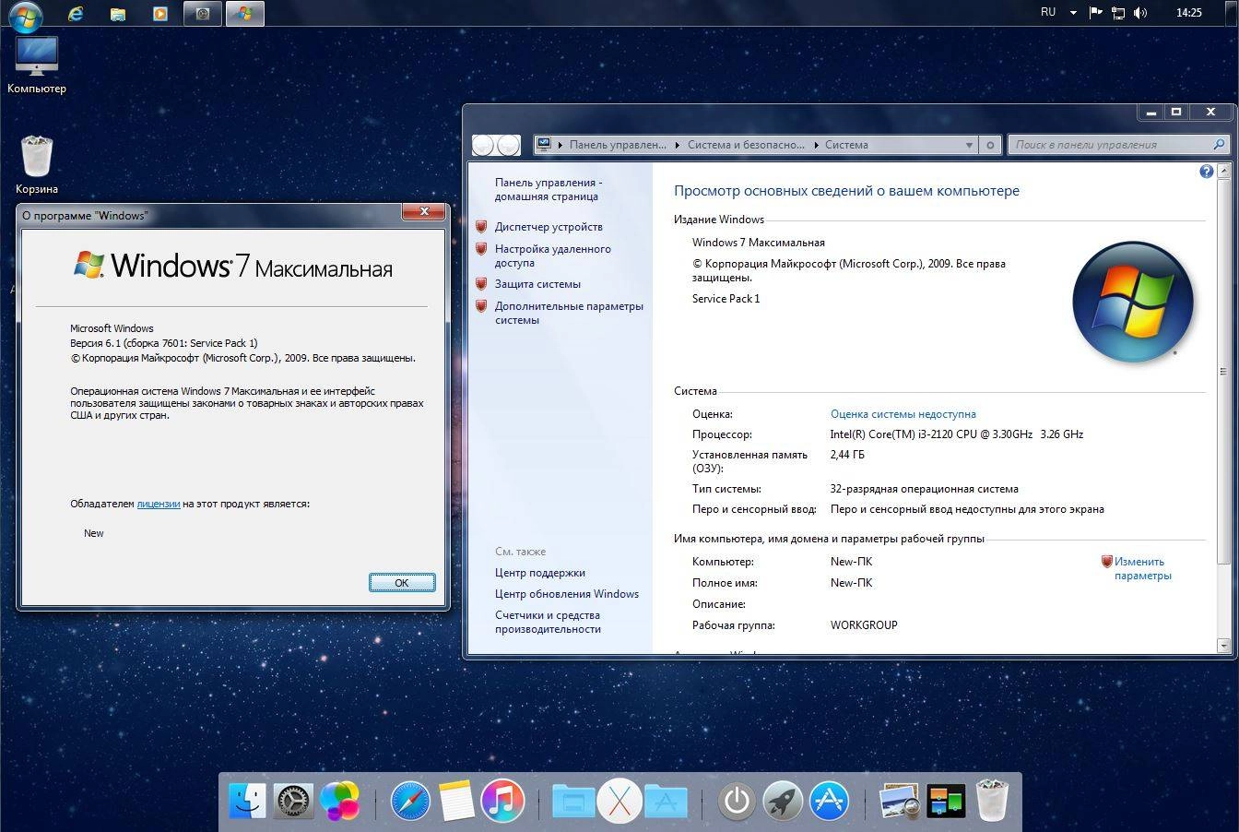Screen dimensions: 1239x832
Task: Open the blue window folder in dock
Action: (x=572, y=801)
